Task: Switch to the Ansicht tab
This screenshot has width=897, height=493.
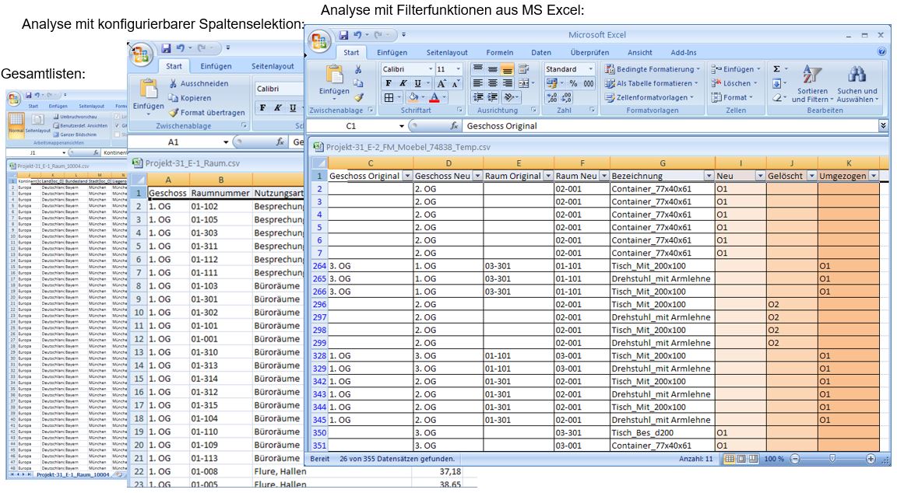Action: tap(639, 53)
